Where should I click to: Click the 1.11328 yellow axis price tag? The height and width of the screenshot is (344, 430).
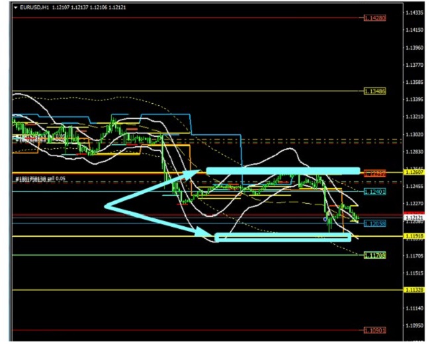(x=415, y=290)
